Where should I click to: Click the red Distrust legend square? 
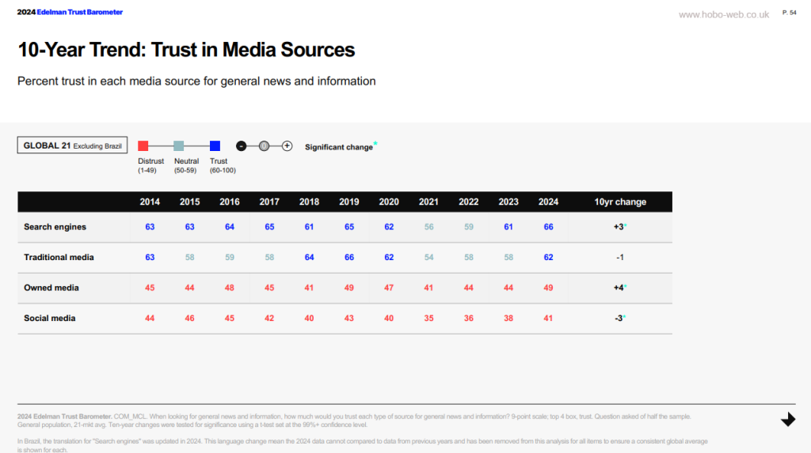pos(143,145)
